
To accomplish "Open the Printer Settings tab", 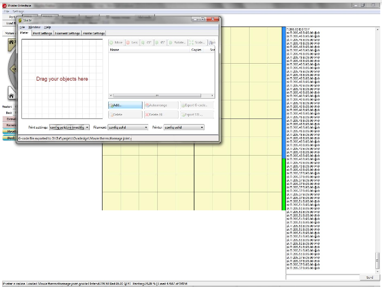I will [94, 33].
